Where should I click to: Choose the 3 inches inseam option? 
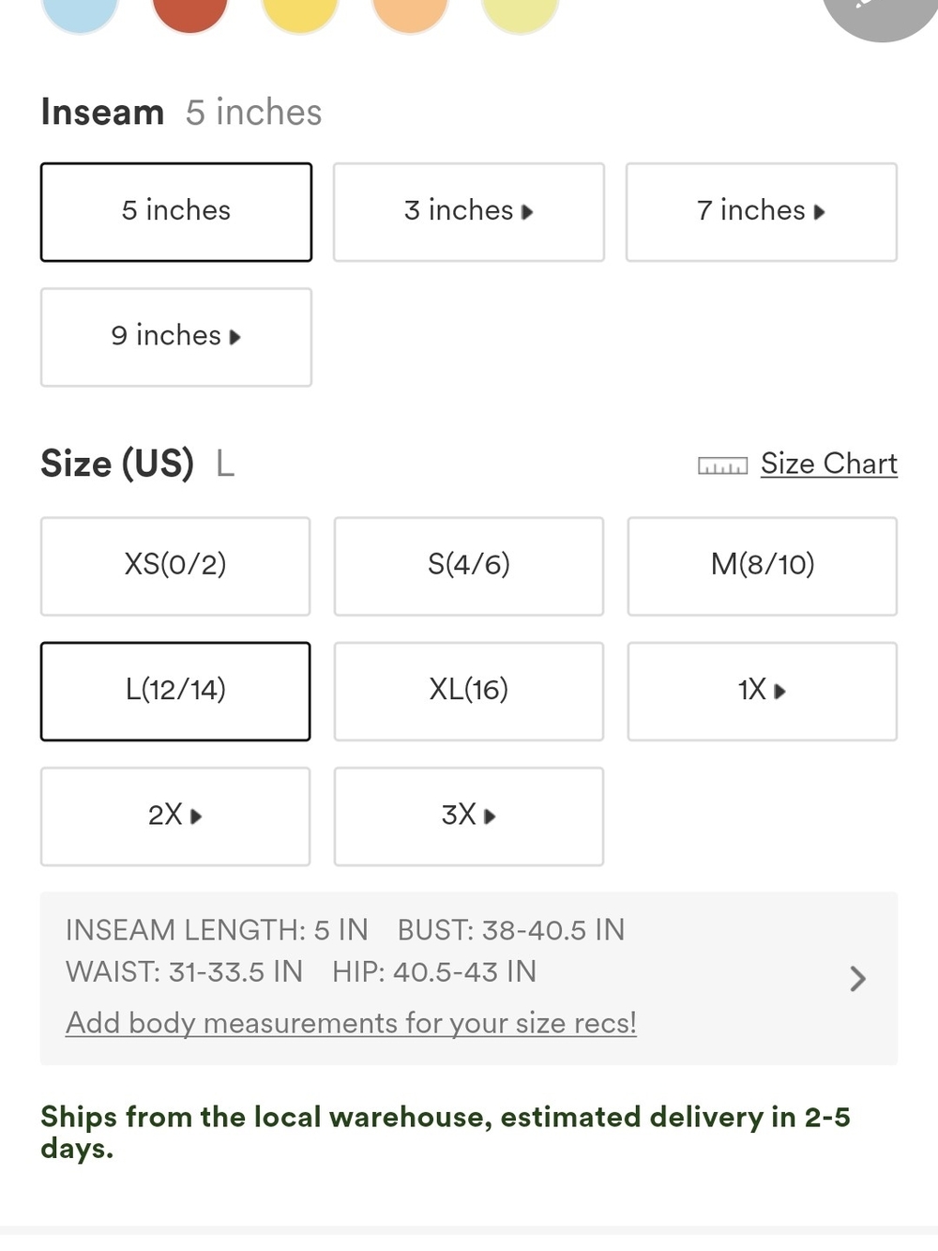[469, 212]
